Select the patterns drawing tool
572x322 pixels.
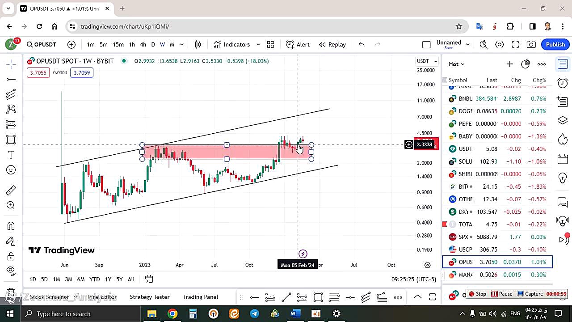click(x=11, y=109)
